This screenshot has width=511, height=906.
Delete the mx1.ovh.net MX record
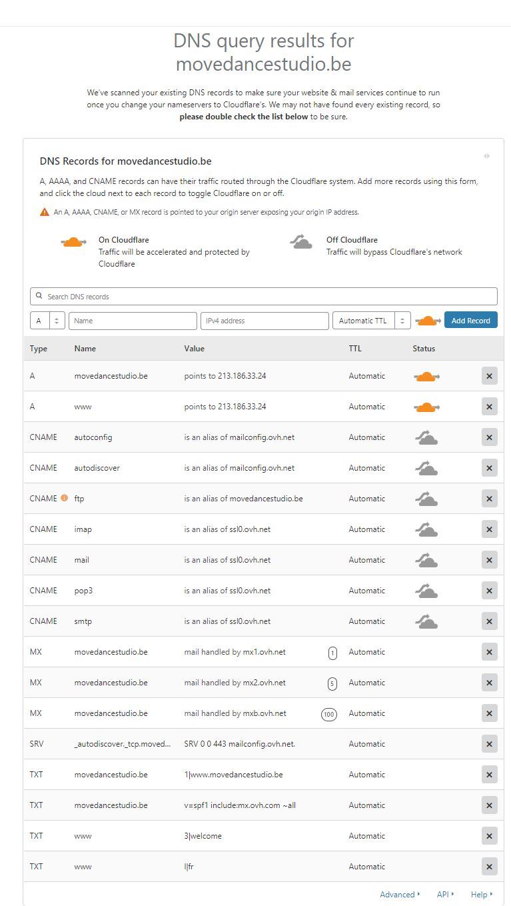pyautogui.click(x=489, y=652)
